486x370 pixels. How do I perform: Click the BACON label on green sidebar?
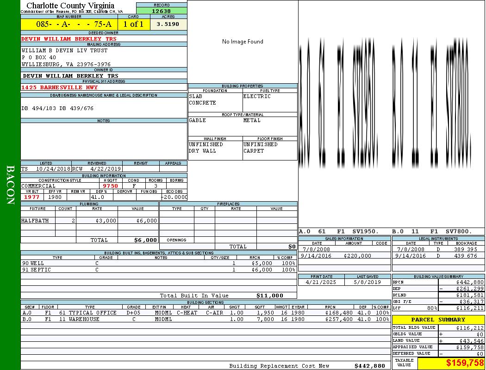[x=10, y=185]
